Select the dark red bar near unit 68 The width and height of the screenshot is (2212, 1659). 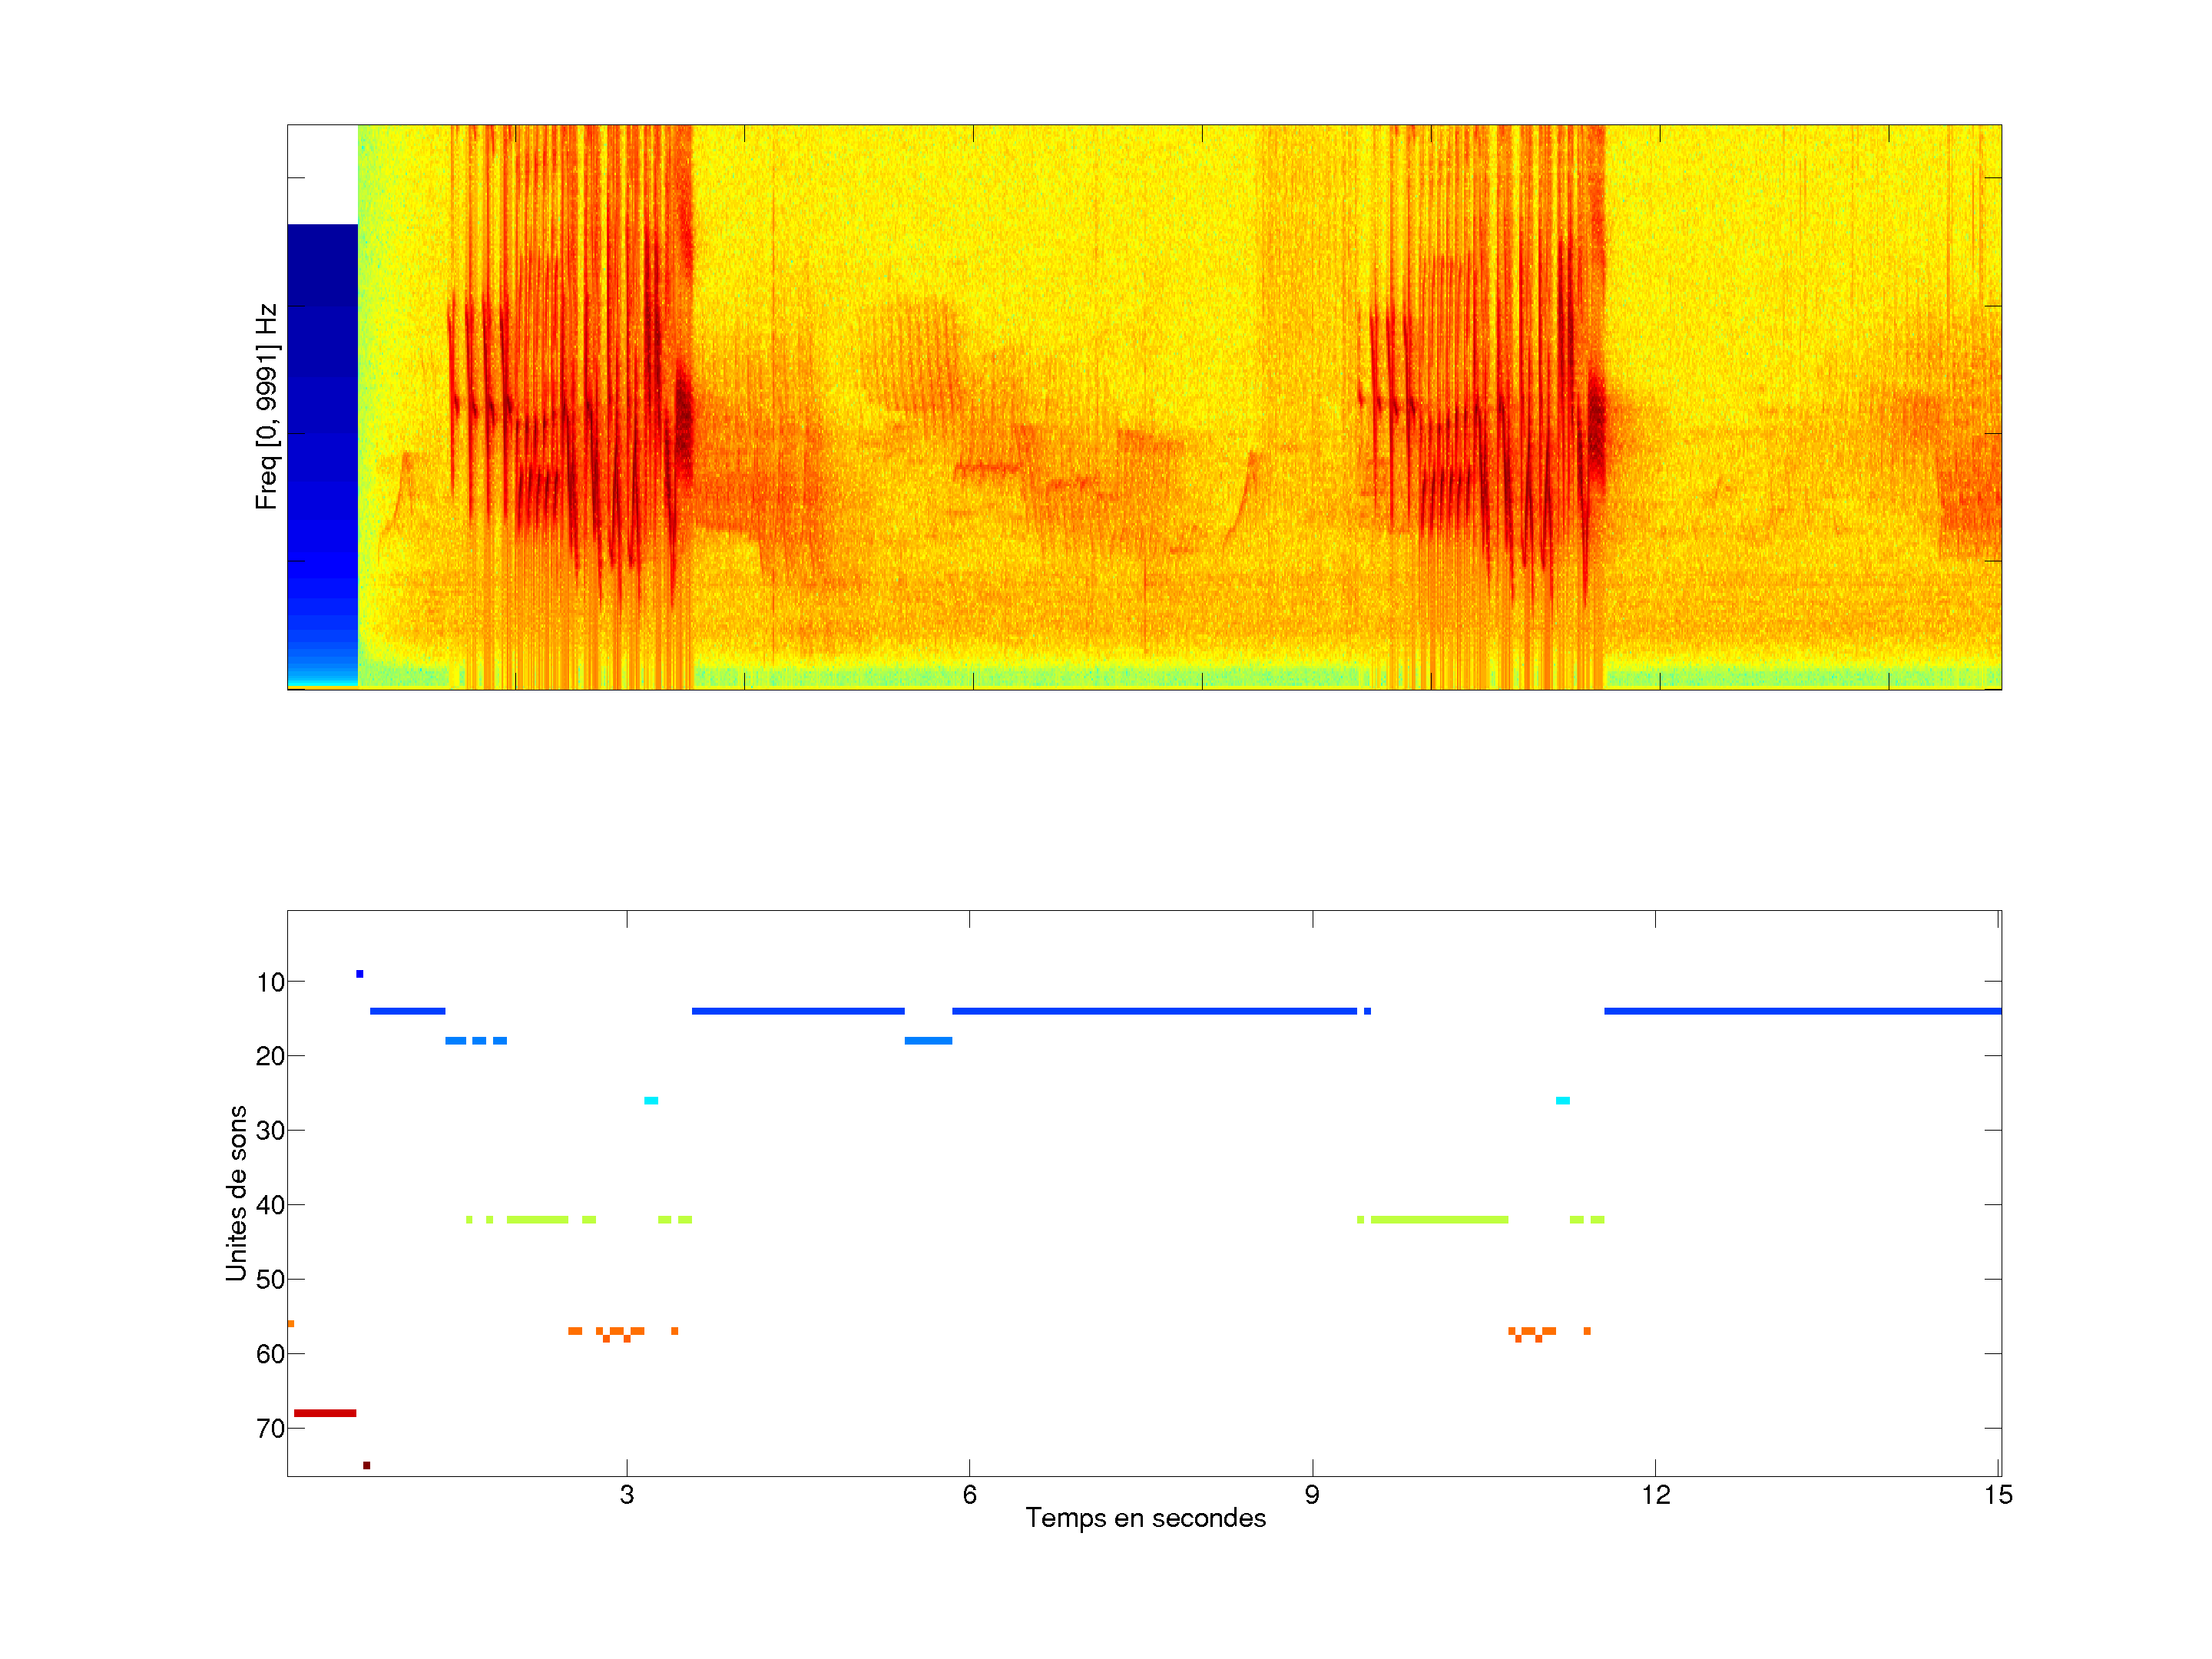tap(325, 1413)
